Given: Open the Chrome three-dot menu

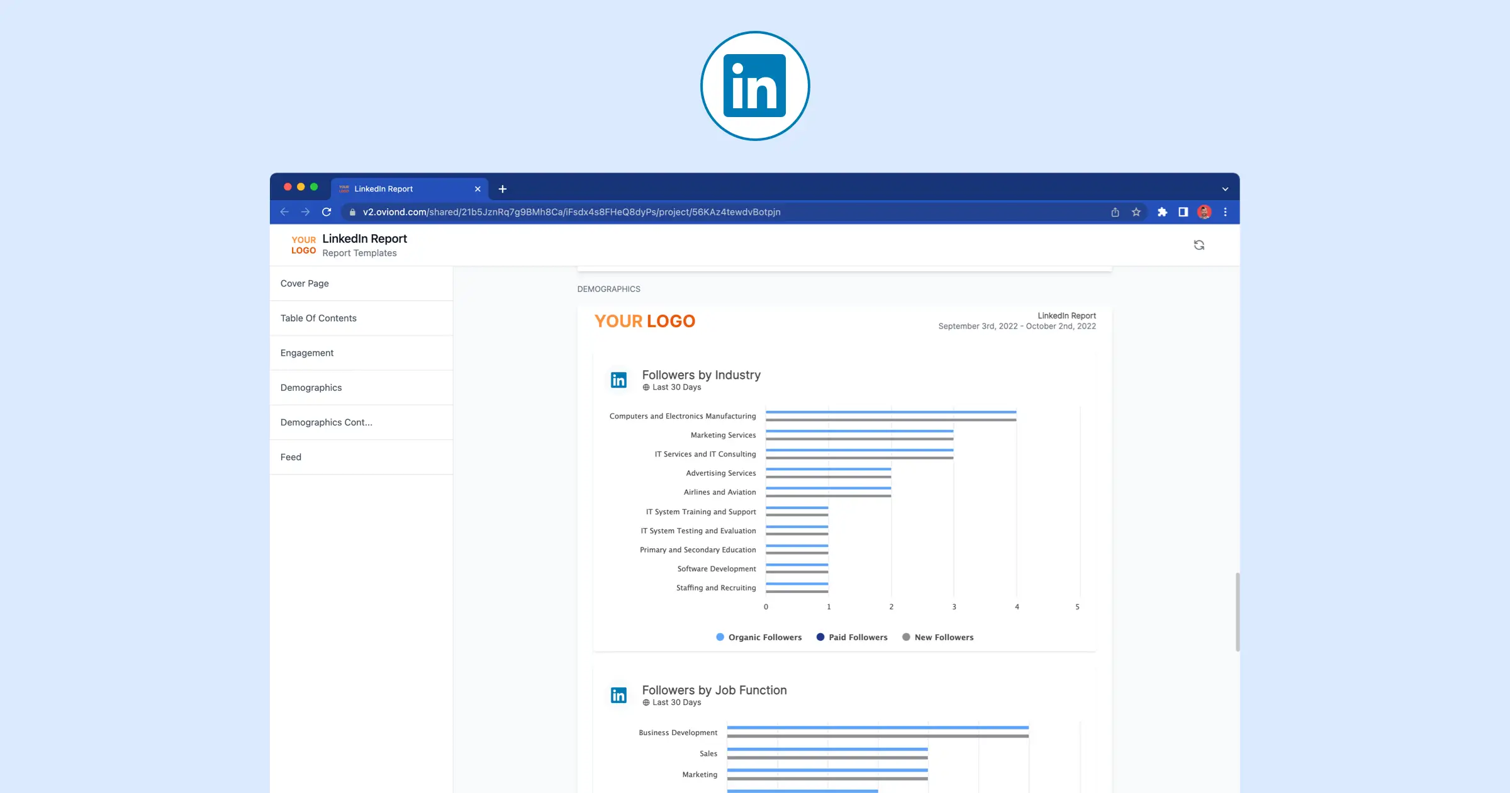Looking at the screenshot, I should (x=1225, y=212).
